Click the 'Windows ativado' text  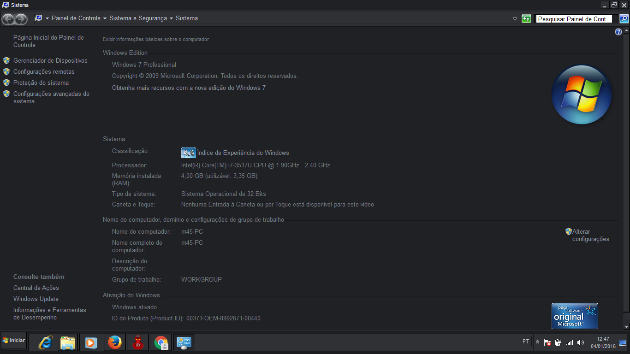coord(134,307)
